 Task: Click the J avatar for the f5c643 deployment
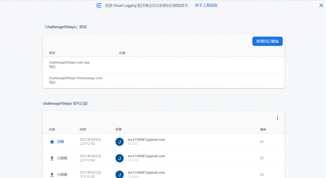point(120,142)
